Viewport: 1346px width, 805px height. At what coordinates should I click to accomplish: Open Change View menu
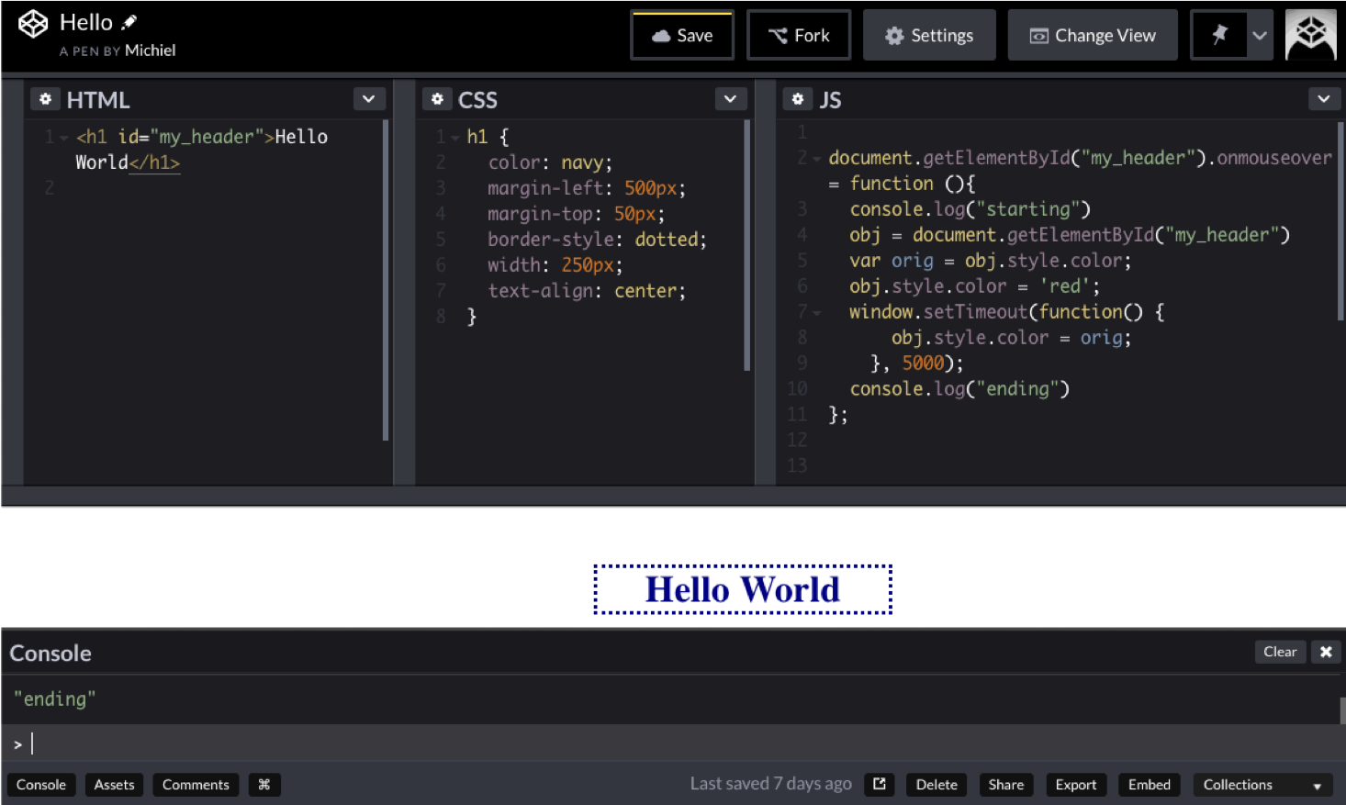(1093, 36)
